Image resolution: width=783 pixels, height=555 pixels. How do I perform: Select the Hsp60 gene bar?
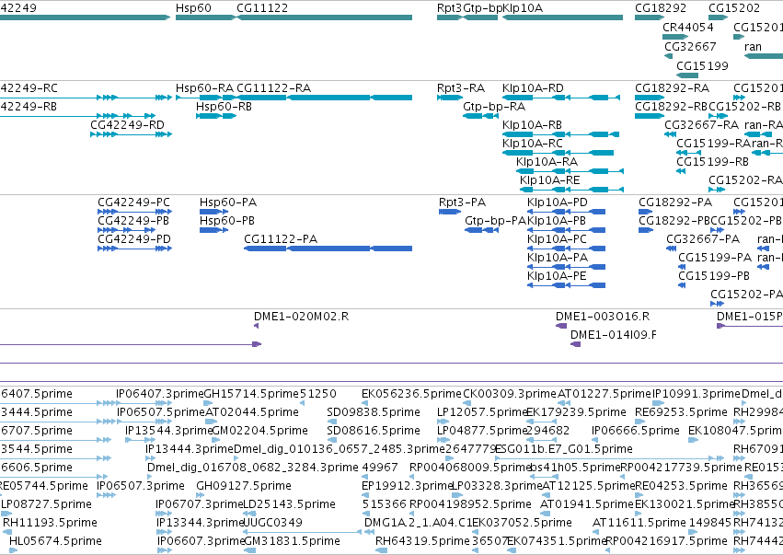[205, 17]
